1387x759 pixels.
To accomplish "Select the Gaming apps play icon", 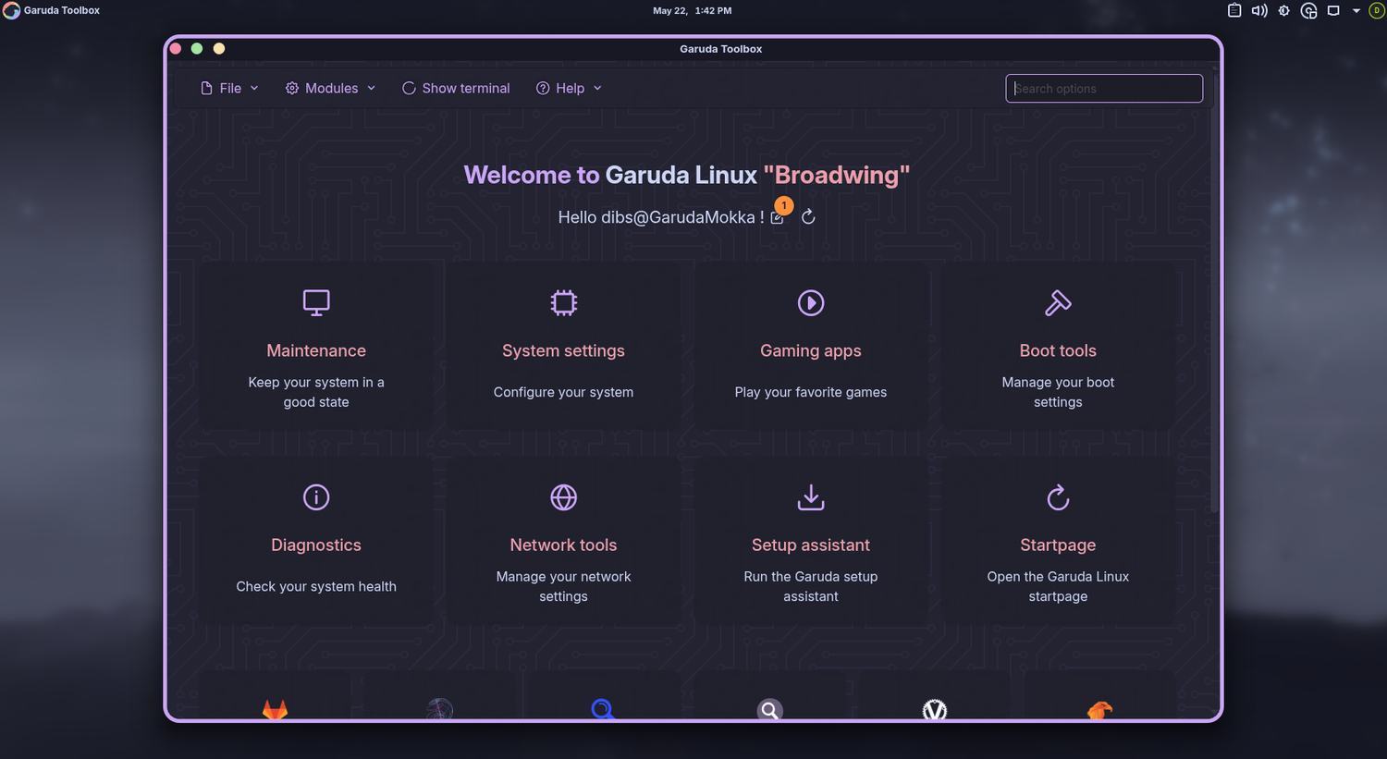I will click(x=811, y=302).
